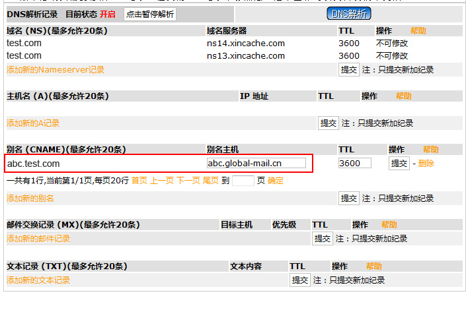
Task: Click TTL field 3600 in CNAME row
Action: [x=355, y=163]
